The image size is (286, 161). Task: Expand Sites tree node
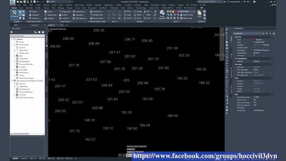[14, 56]
